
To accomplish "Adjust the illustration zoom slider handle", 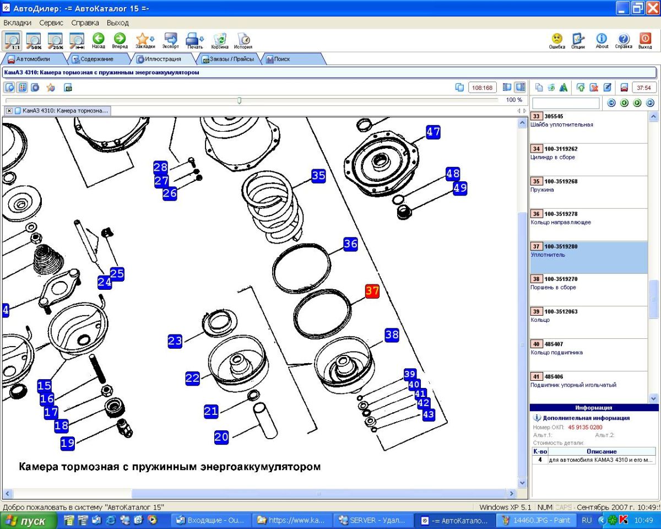I will pyautogui.click(x=239, y=100).
